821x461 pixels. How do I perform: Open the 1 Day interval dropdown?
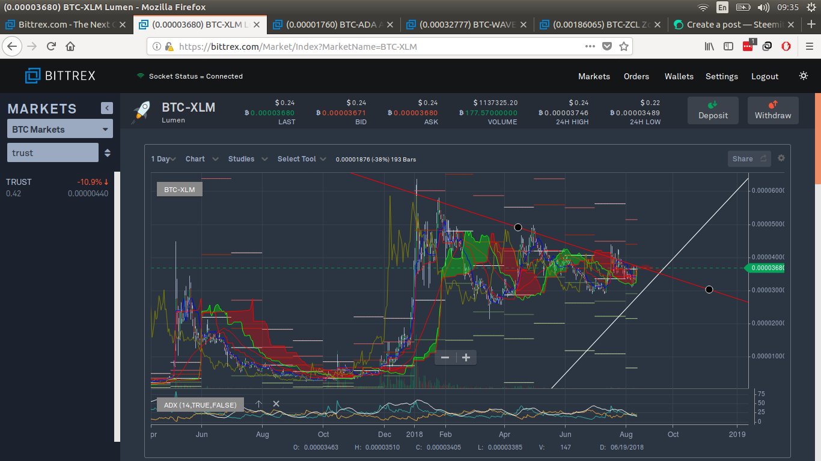[x=163, y=159]
